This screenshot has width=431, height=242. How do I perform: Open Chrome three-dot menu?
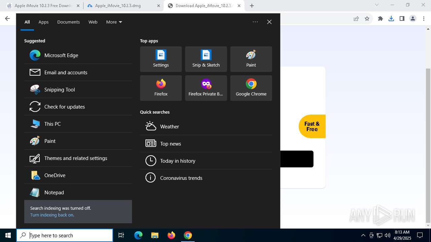click(x=424, y=18)
